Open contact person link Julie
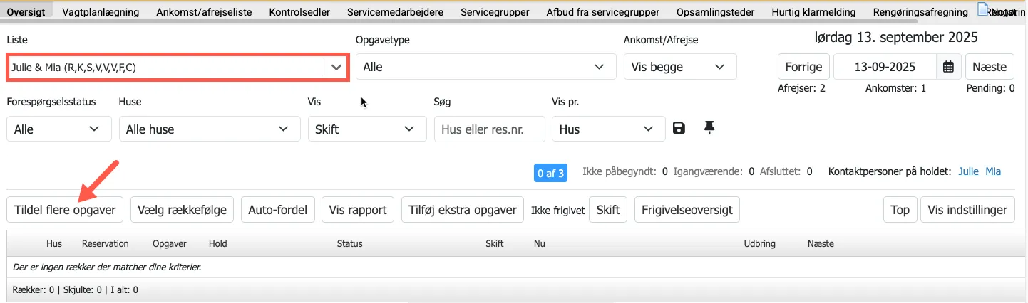This screenshot has width=1028, height=303. 968,171
